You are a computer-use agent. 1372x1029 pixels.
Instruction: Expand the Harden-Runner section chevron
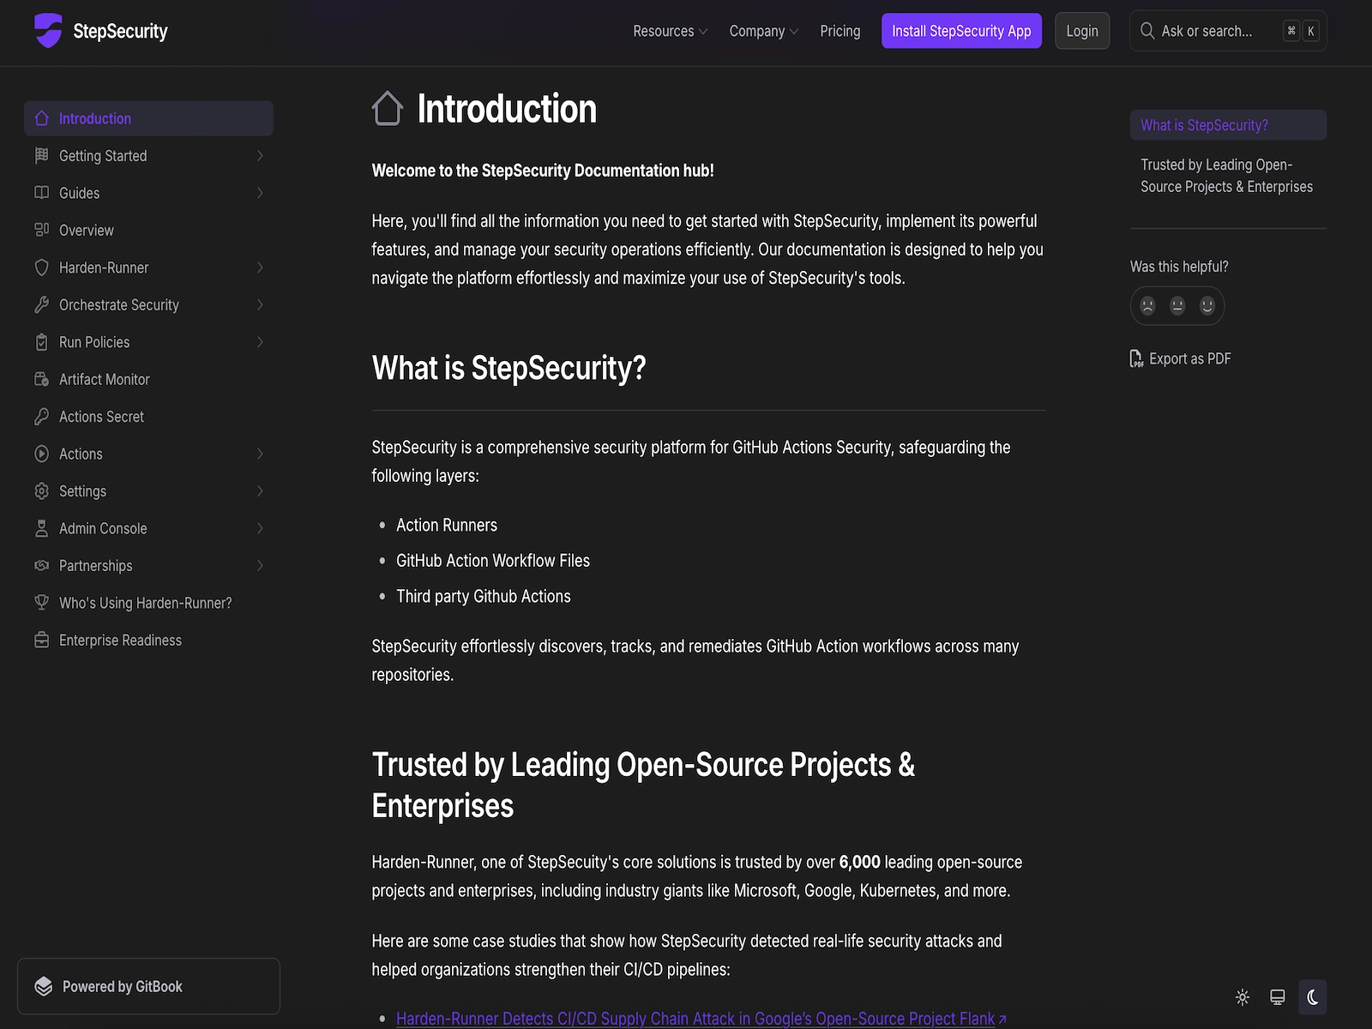point(260,268)
